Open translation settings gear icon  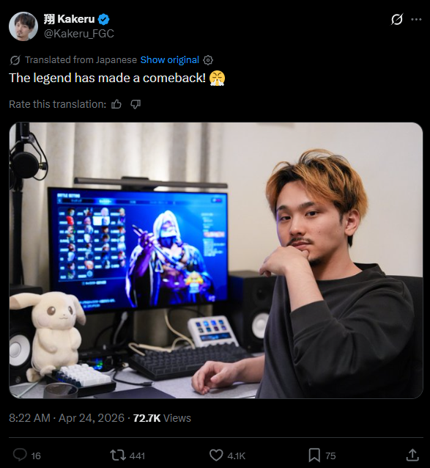point(208,60)
